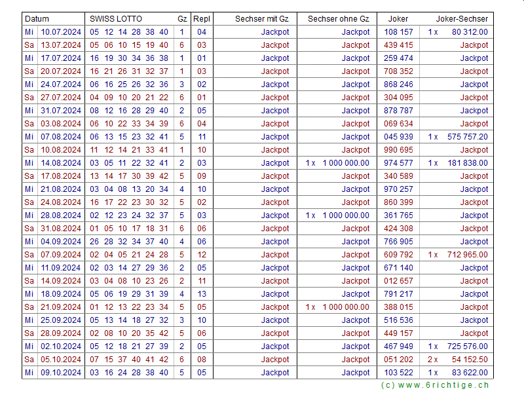Select Joker number 108 157
The image size is (524, 393).
tap(398, 32)
